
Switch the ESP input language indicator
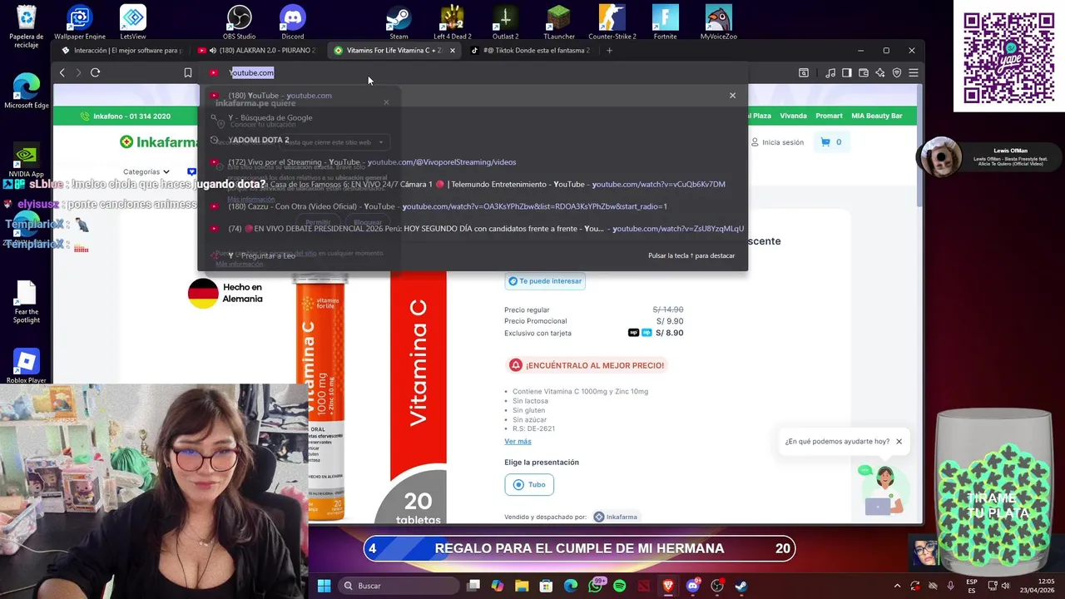[971, 586]
